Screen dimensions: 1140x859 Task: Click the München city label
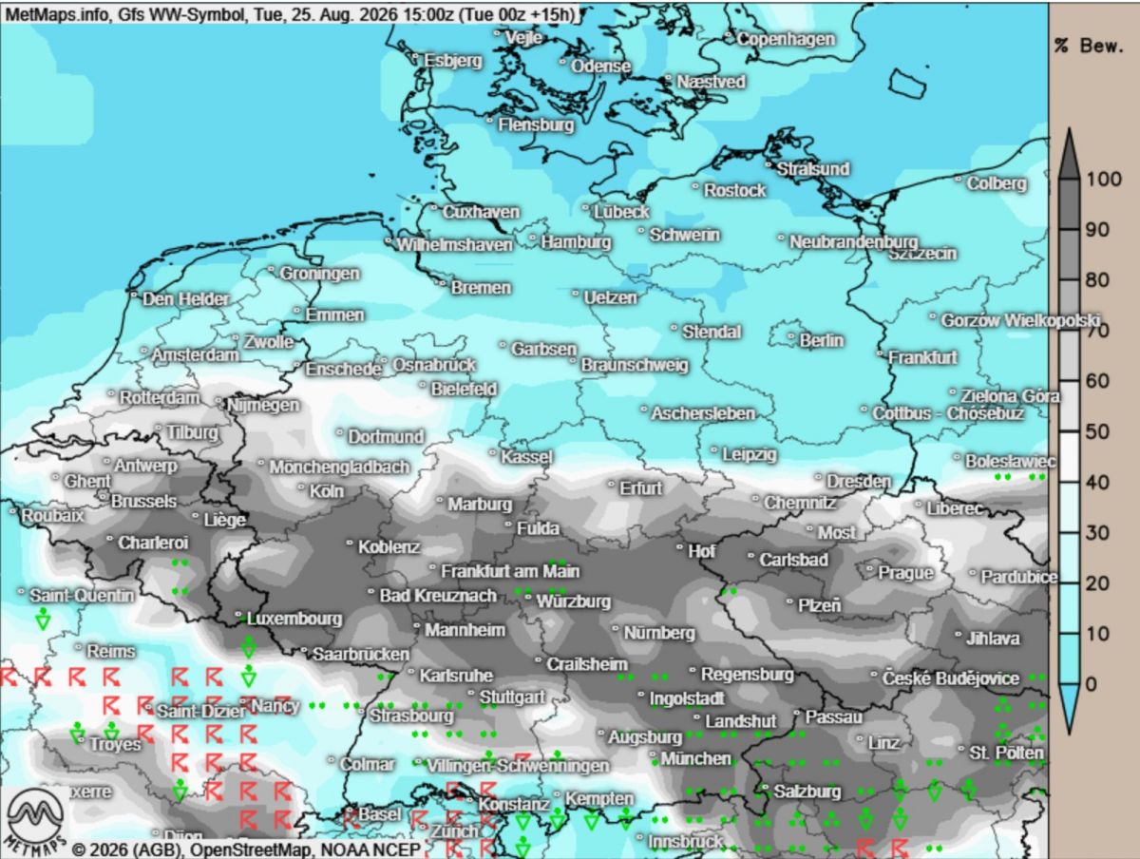click(x=695, y=758)
